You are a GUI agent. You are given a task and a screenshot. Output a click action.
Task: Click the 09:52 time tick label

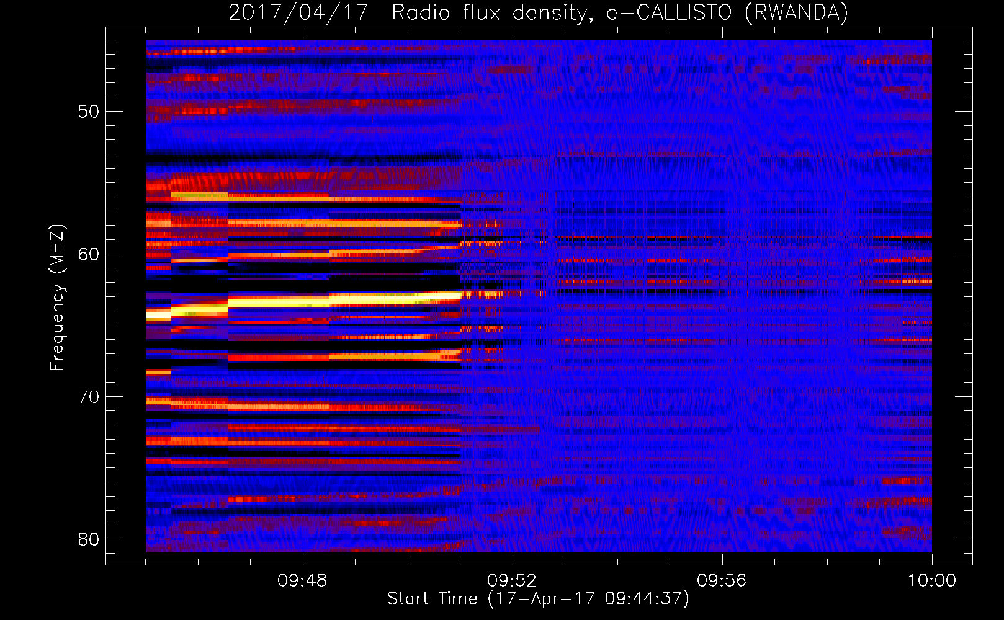pyautogui.click(x=512, y=581)
